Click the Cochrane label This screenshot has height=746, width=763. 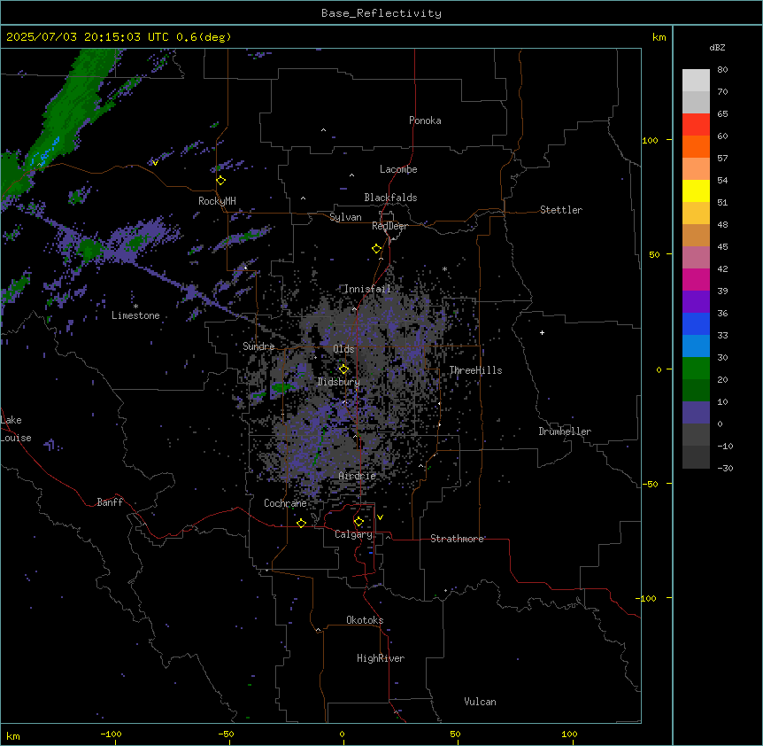tap(285, 503)
